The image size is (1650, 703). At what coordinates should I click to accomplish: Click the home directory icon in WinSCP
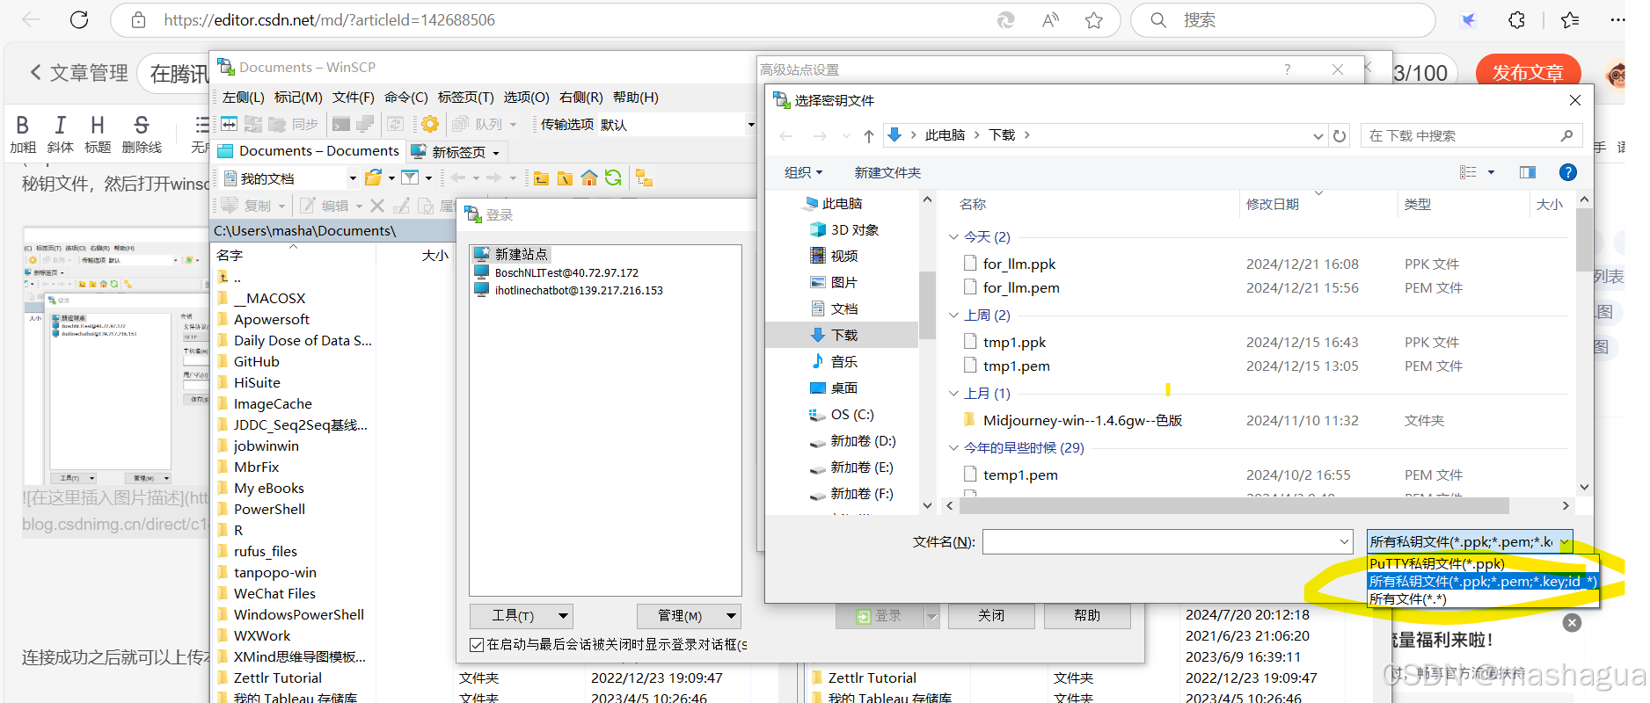(x=589, y=178)
